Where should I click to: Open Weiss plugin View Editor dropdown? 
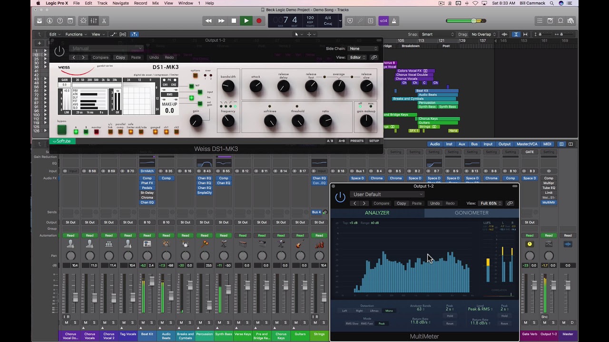[358, 57]
